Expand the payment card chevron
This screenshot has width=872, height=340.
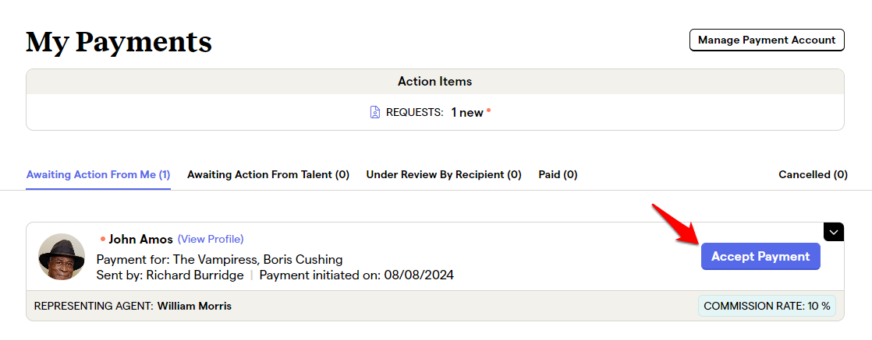coord(834,232)
